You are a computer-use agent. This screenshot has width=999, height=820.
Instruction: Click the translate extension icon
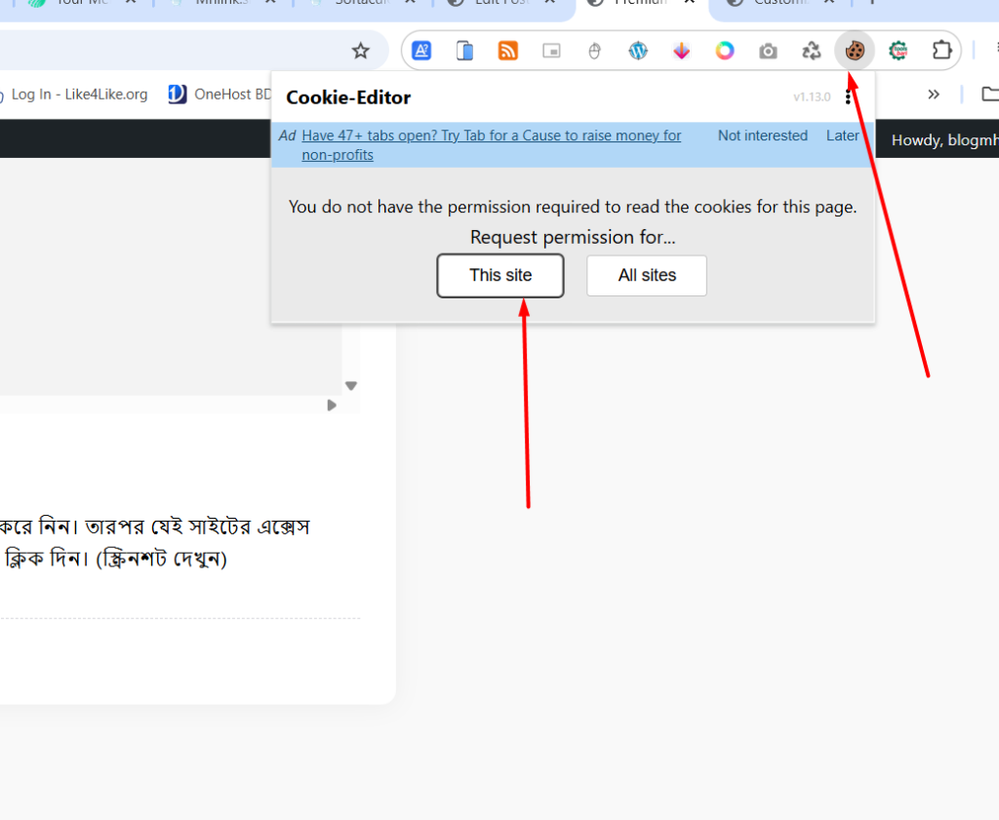tap(421, 51)
